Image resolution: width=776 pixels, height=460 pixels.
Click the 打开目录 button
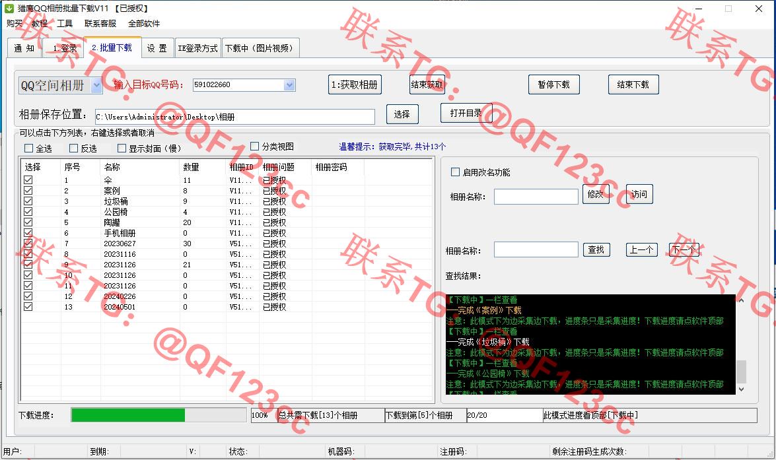point(466,113)
